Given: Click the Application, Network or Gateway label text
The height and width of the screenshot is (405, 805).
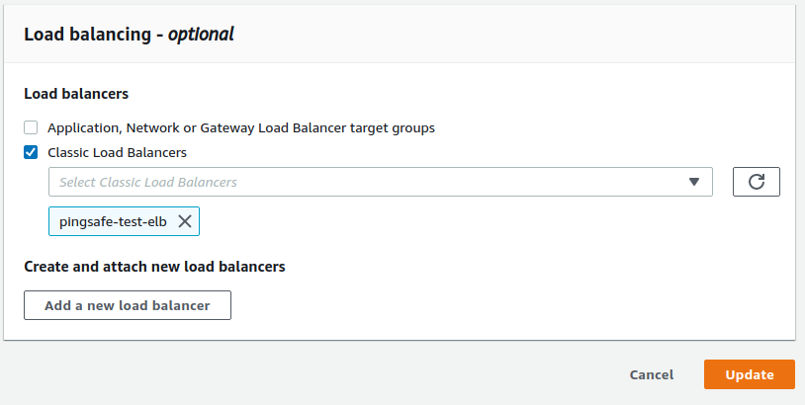Looking at the screenshot, I should (x=241, y=127).
